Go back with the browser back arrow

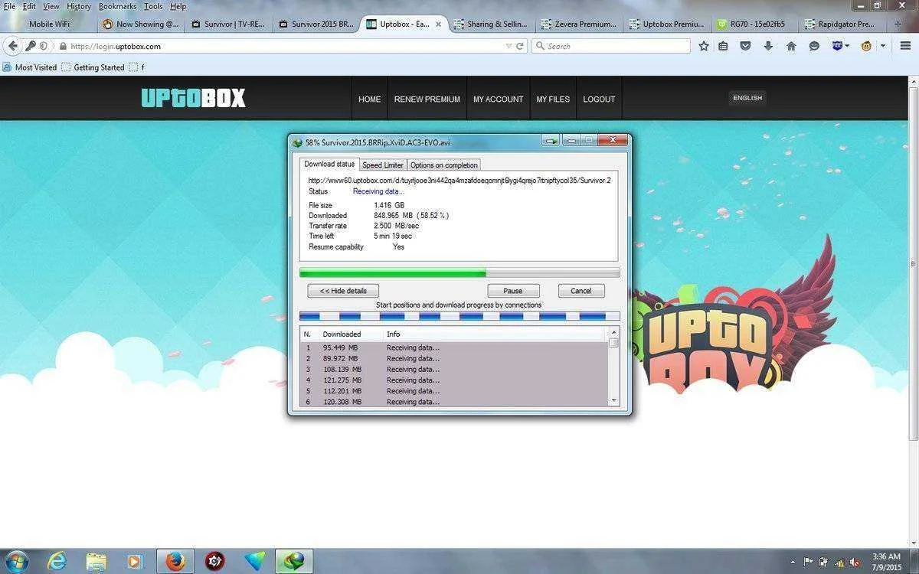[x=12, y=46]
